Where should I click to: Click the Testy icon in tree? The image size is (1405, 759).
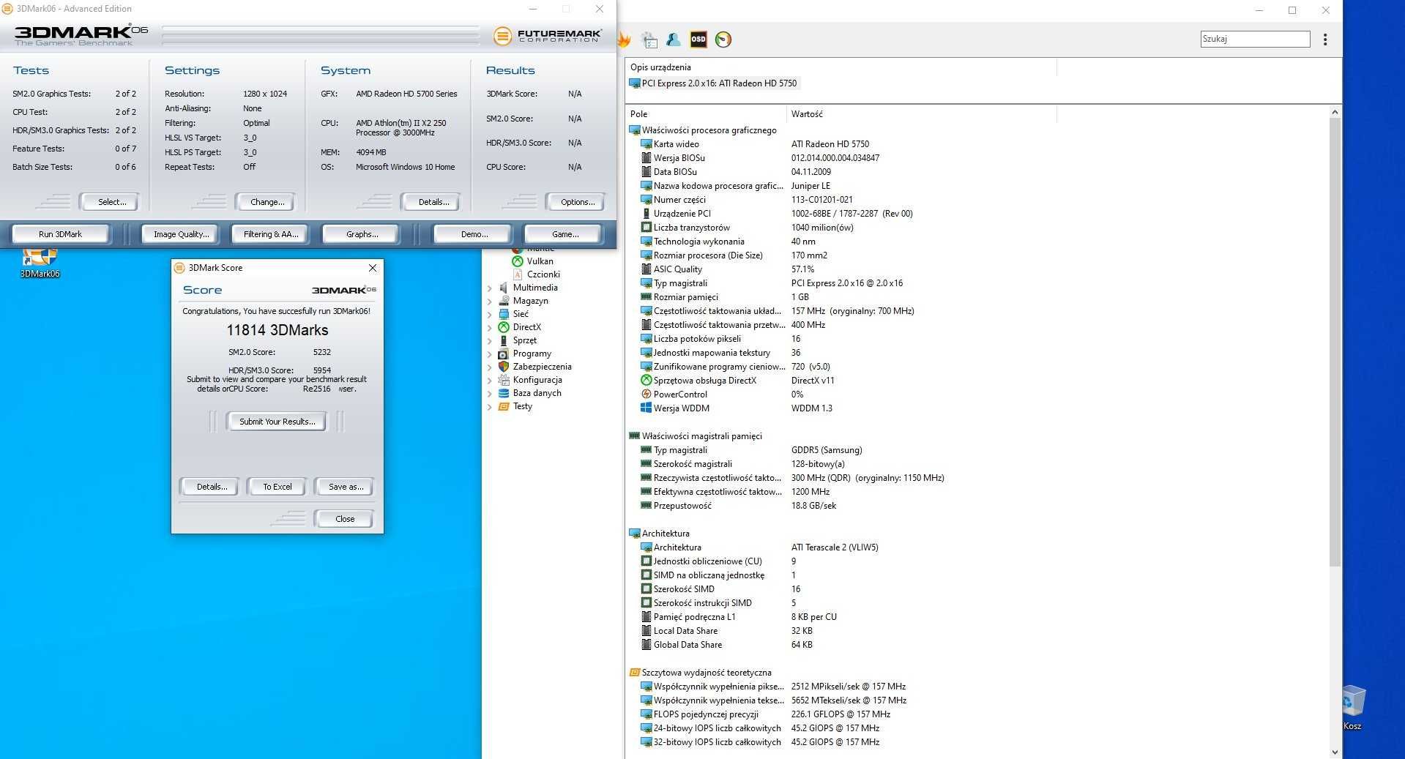pyautogui.click(x=504, y=406)
